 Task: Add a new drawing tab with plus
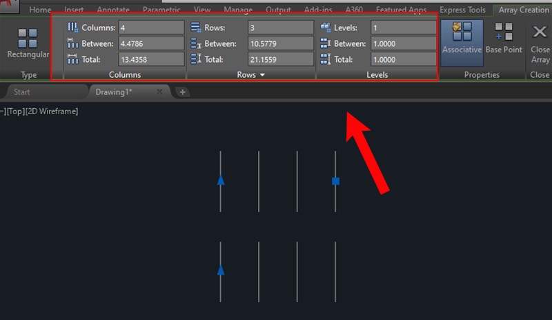[182, 92]
